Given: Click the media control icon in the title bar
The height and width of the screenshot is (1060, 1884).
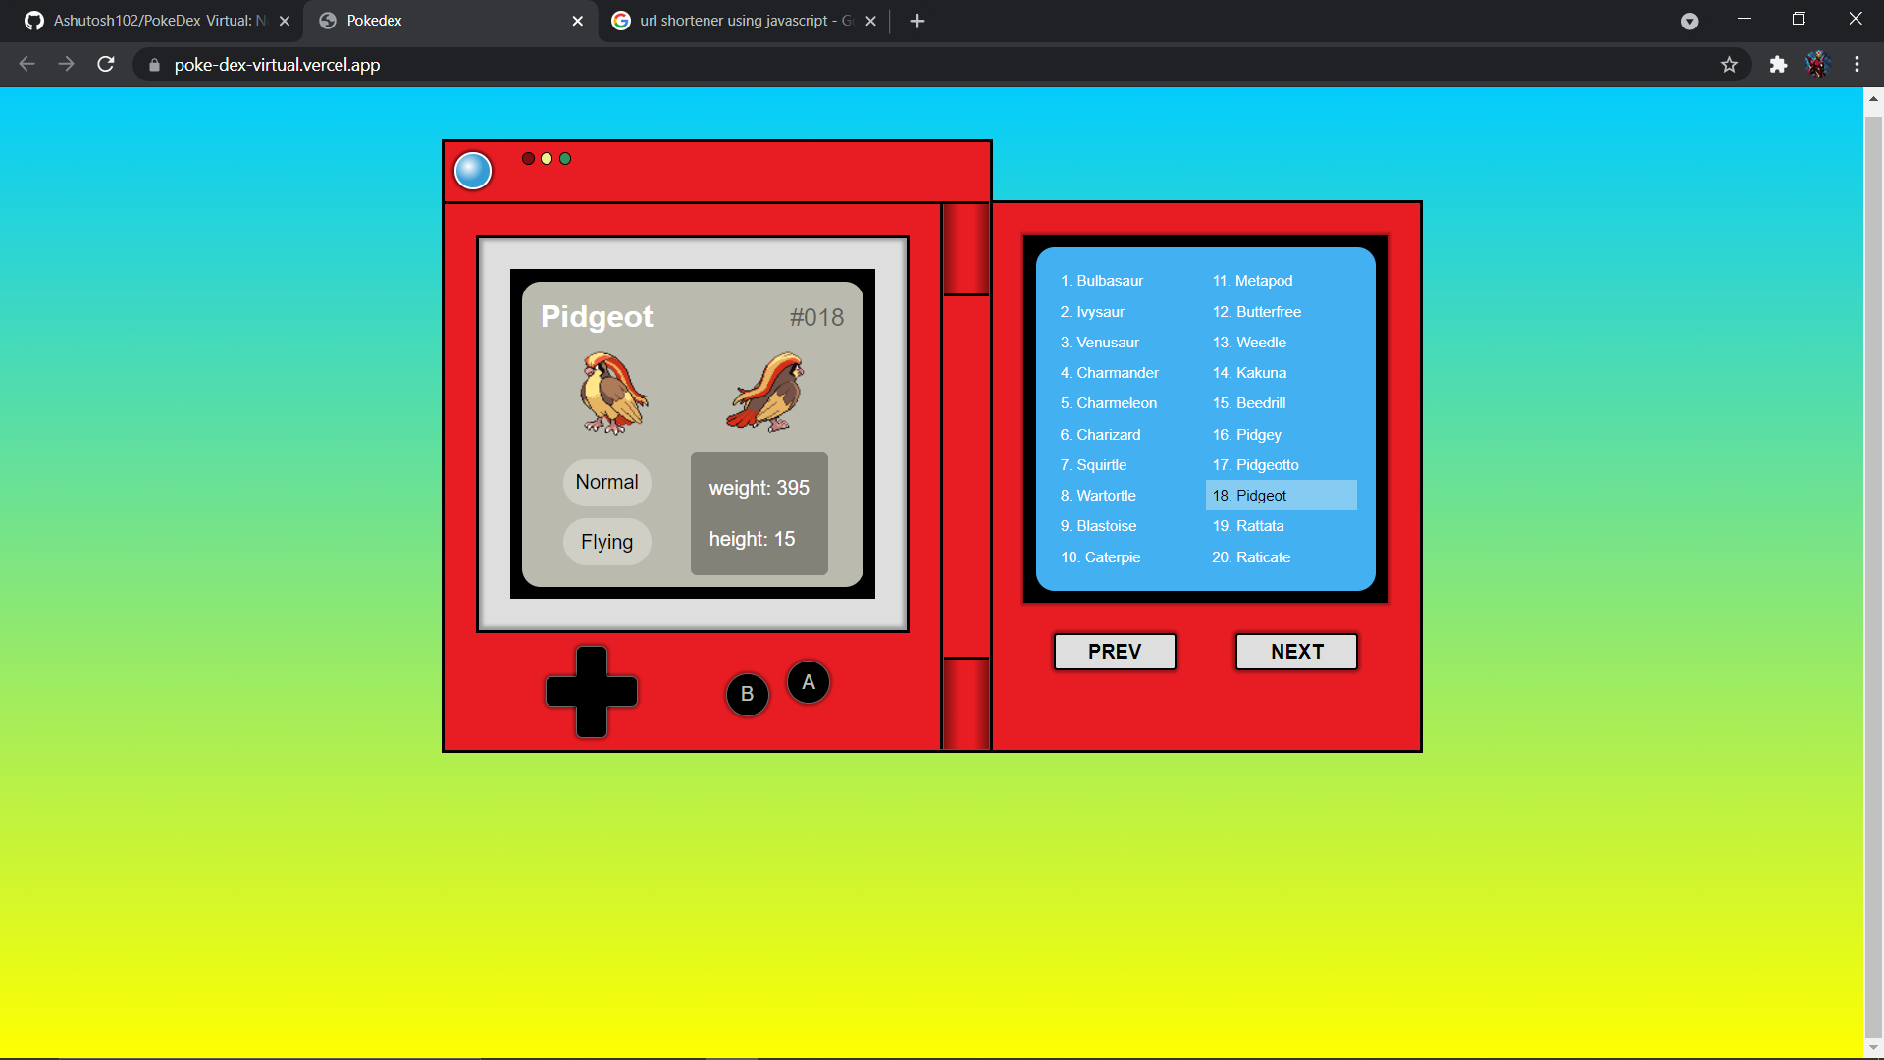Looking at the screenshot, I should click(x=1690, y=21).
